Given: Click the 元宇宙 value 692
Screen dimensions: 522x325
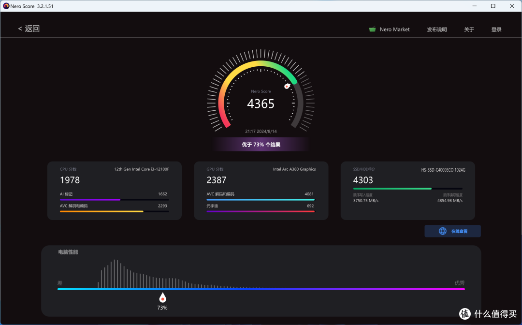Looking at the screenshot, I should (x=310, y=206).
